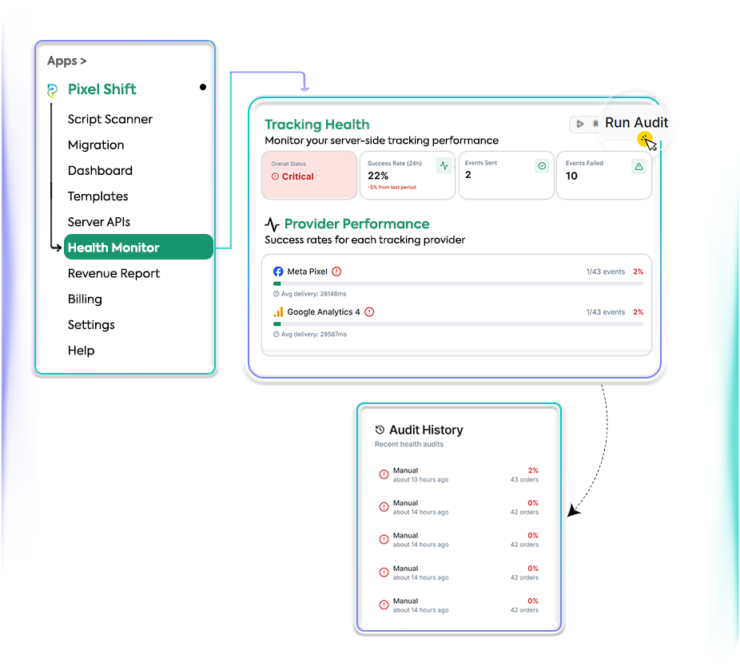The height and width of the screenshot is (666, 740).
Task: Click the check icon in Events Sent card
Action: pyautogui.click(x=542, y=166)
